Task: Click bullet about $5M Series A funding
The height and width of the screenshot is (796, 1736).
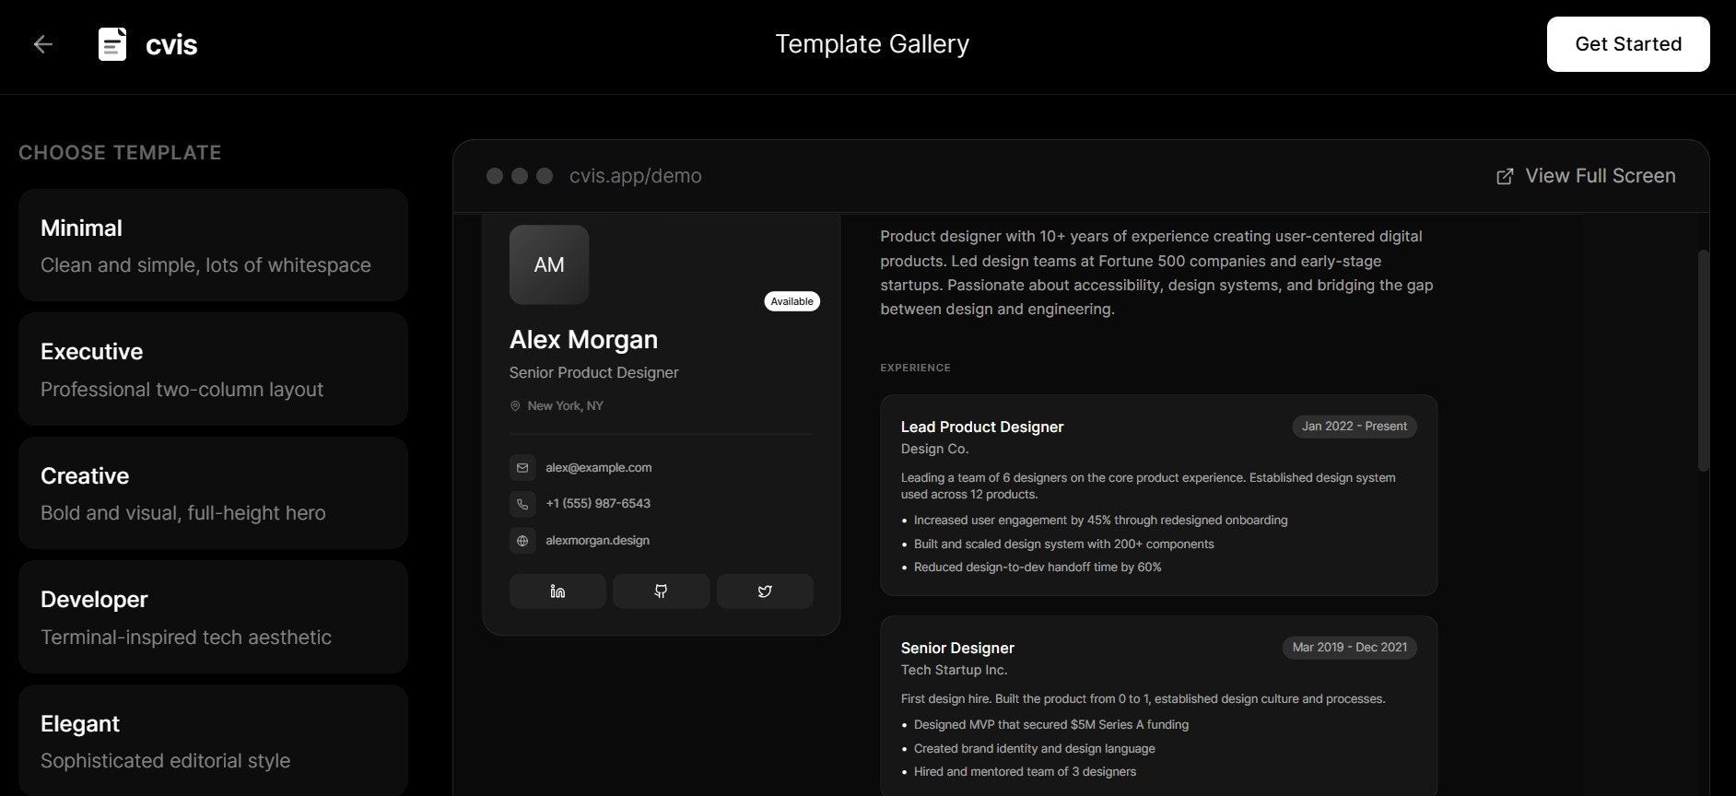Action: (1050, 725)
